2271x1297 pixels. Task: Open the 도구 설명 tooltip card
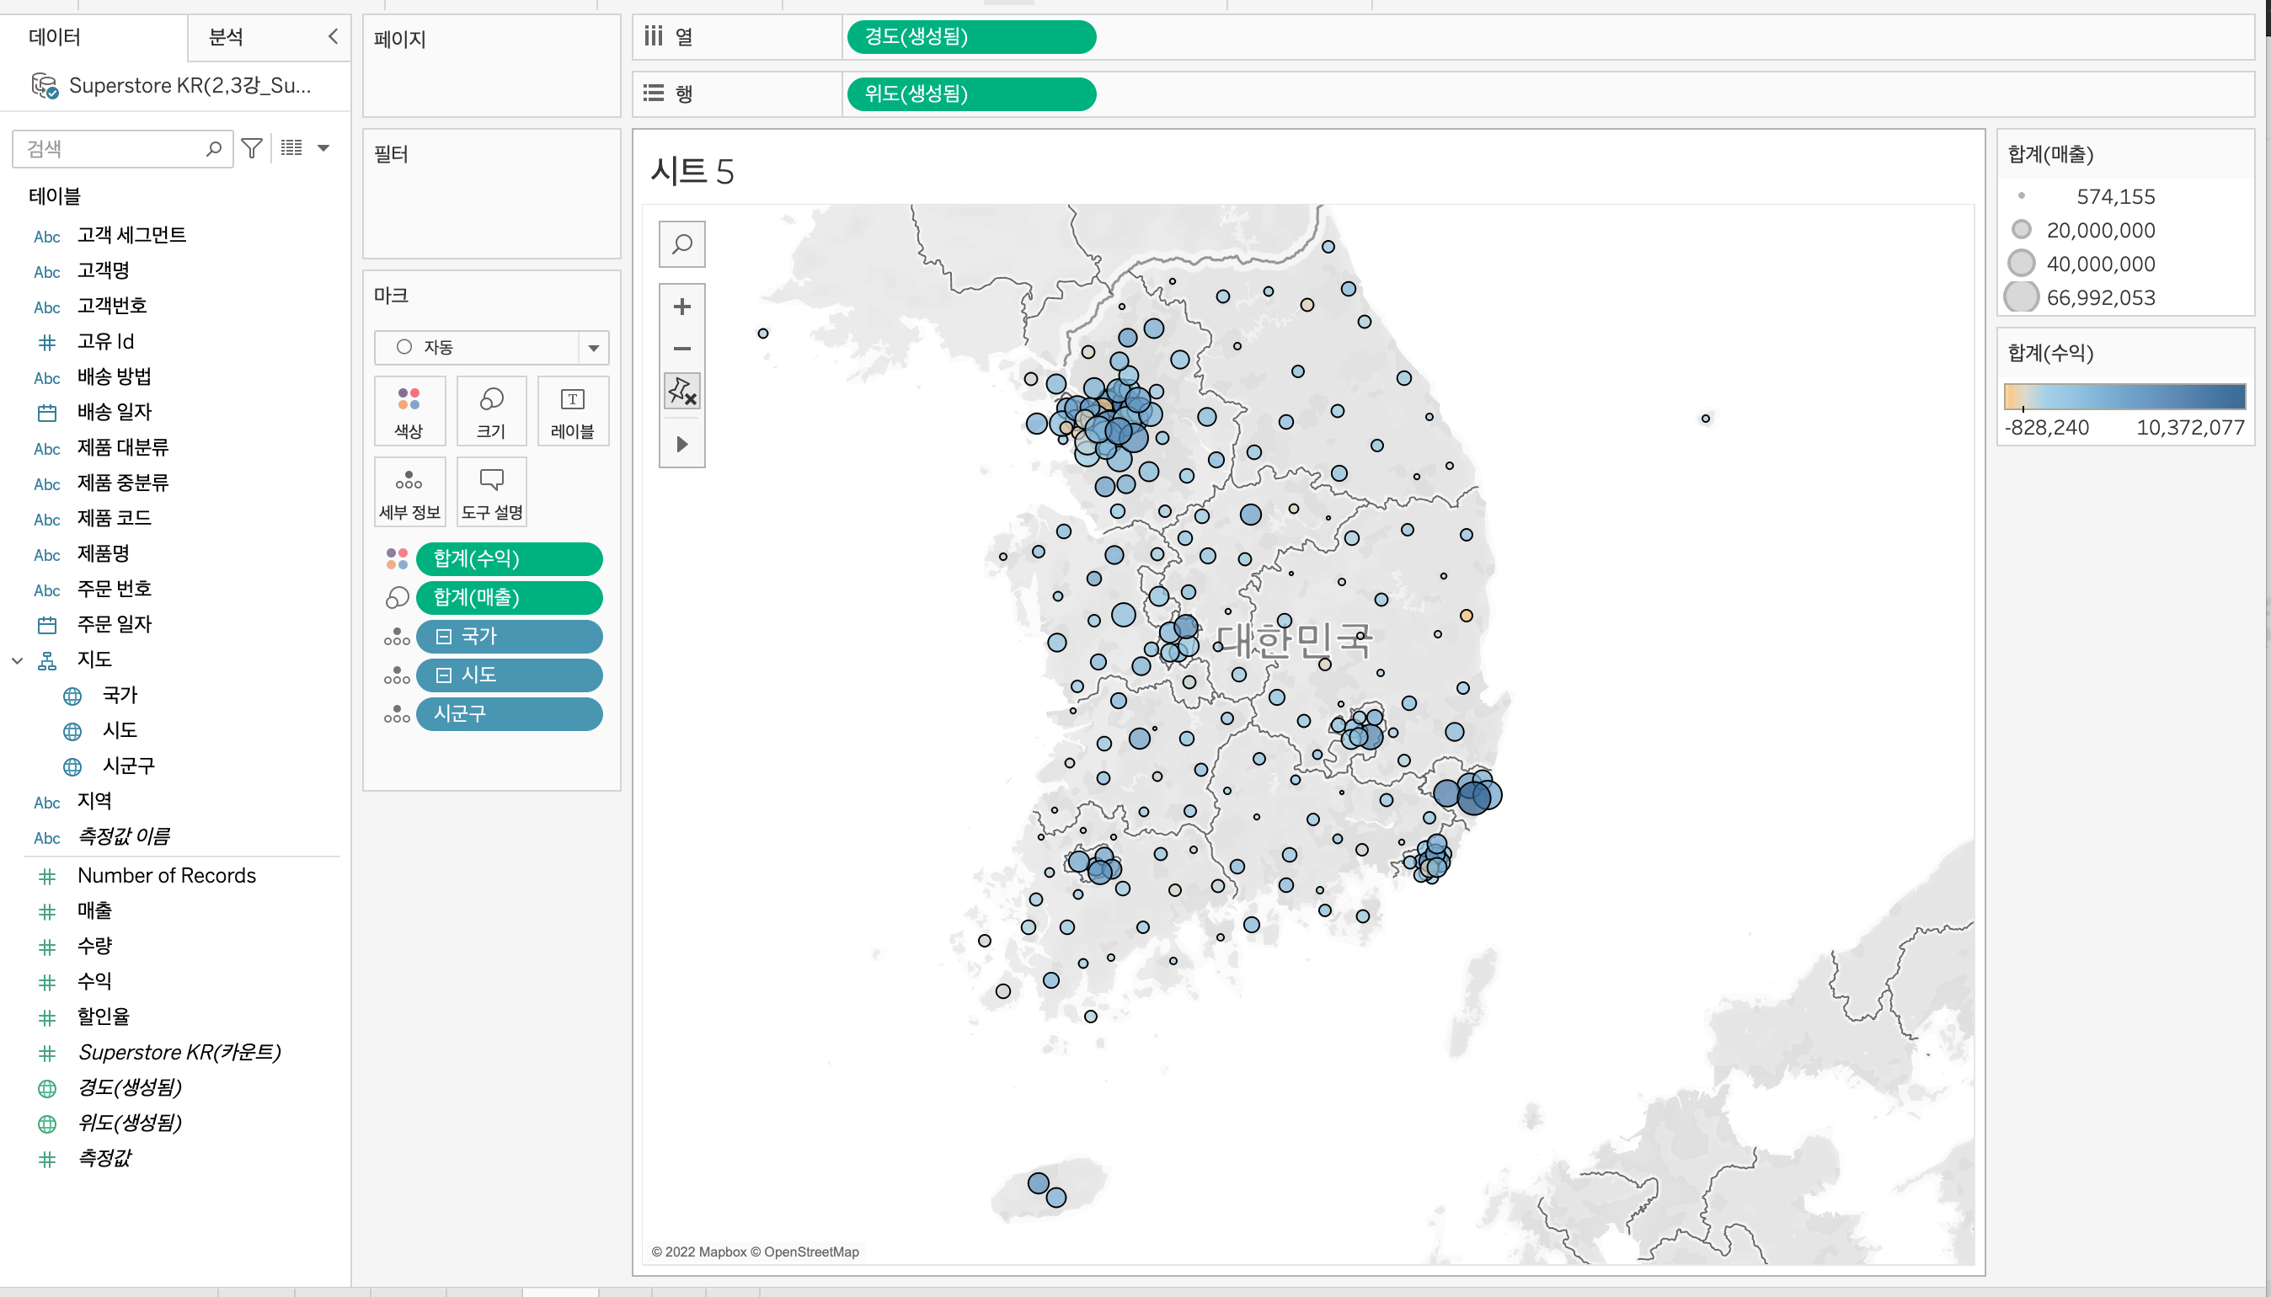tap(491, 492)
